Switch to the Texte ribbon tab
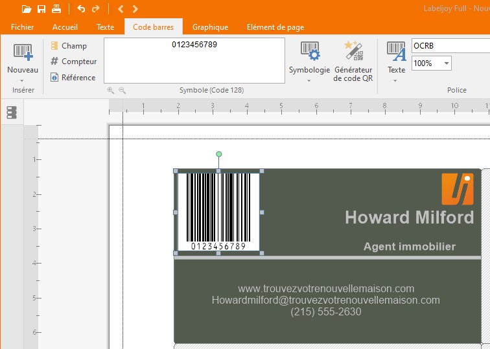The height and width of the screenshot is (349, 490). (x=105, y=27)
